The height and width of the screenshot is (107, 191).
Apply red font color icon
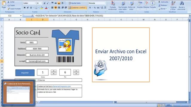click(46, 8)
